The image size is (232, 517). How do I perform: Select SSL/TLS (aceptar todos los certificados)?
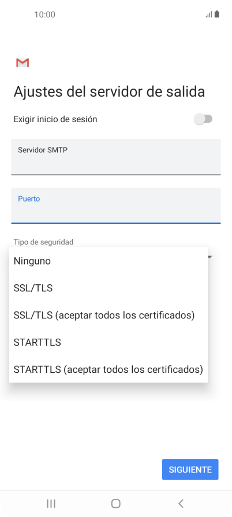[108, 315]
